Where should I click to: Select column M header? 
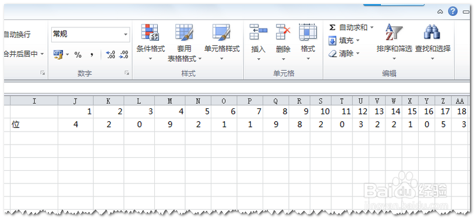[x=170, y=101]
